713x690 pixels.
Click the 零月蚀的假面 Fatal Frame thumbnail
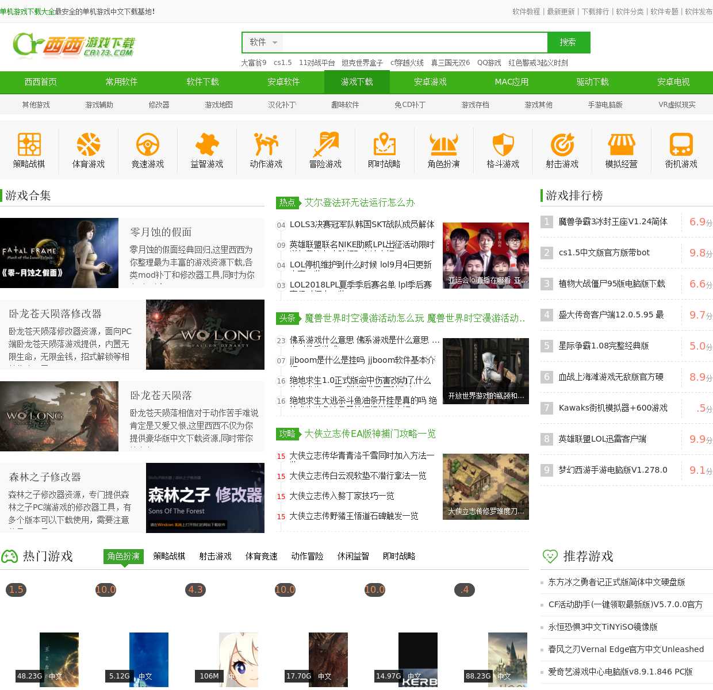pos(59,253)
